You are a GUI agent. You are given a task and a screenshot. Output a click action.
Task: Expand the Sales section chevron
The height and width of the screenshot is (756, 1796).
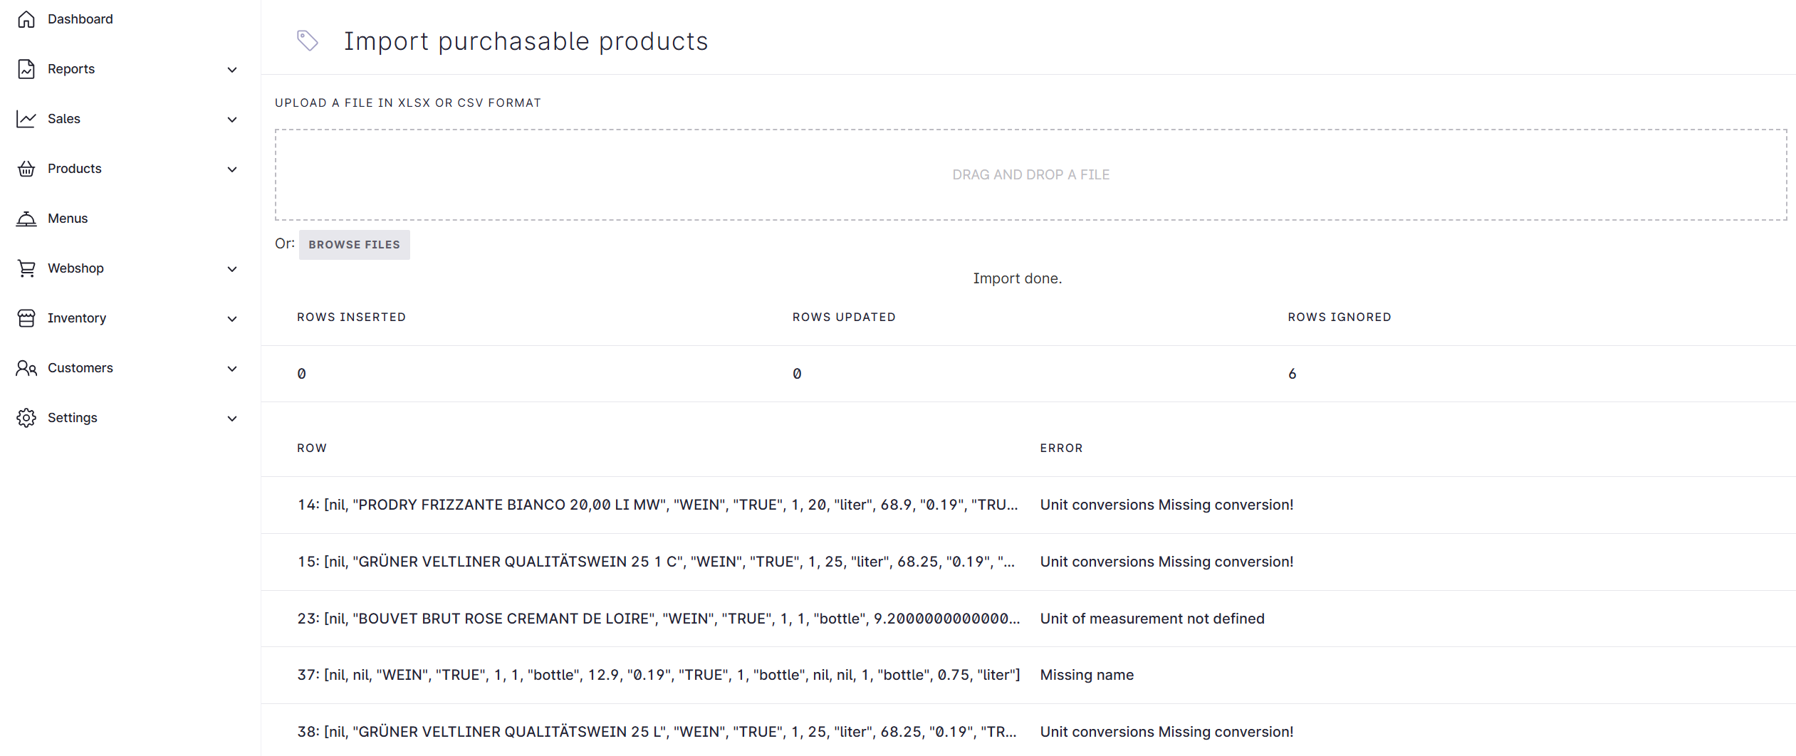click(232, 120)
